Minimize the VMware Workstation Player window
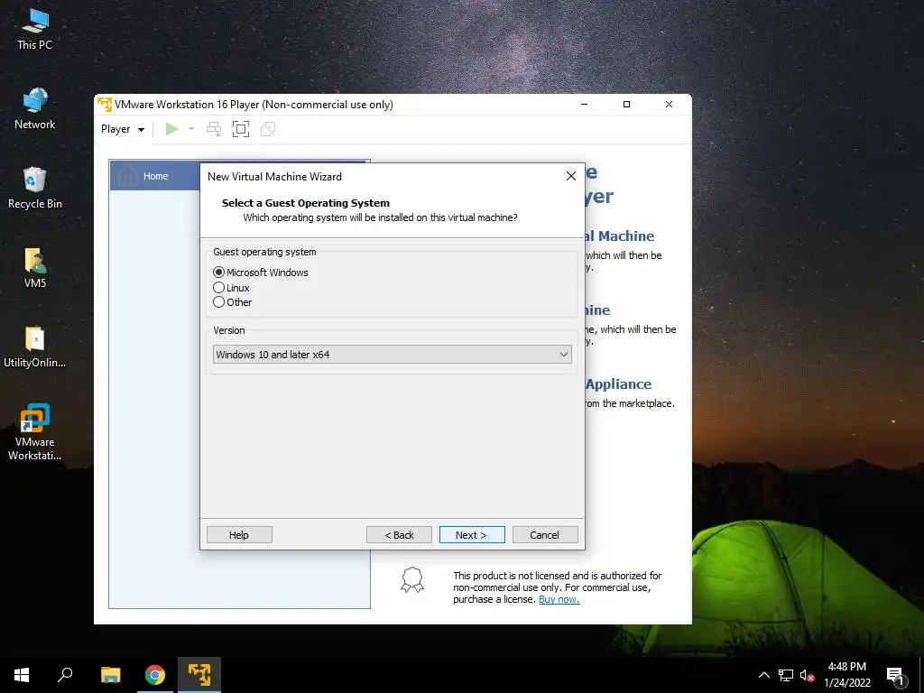 point(584,105)
